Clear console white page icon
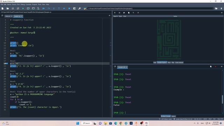Viewport: 224px width, 126px height. point(211,66)
